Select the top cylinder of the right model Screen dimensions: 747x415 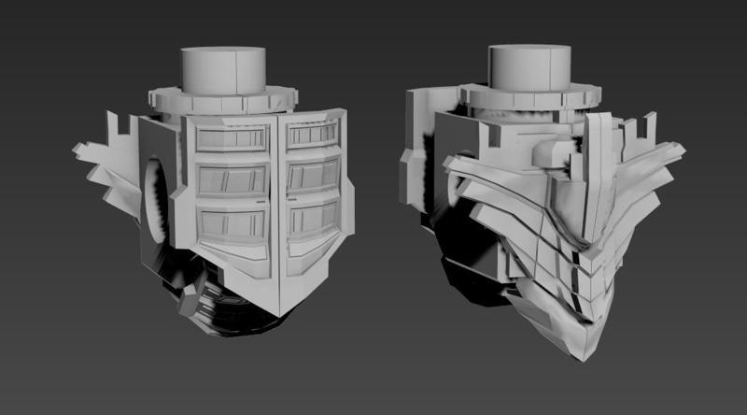point(529,67)
